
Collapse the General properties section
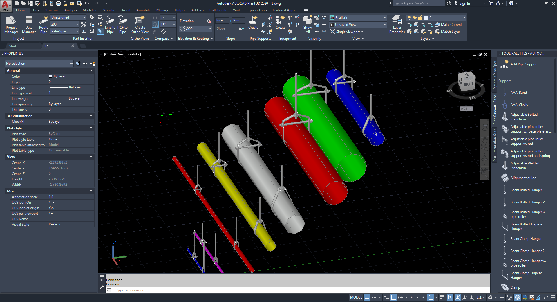[91, 71]
